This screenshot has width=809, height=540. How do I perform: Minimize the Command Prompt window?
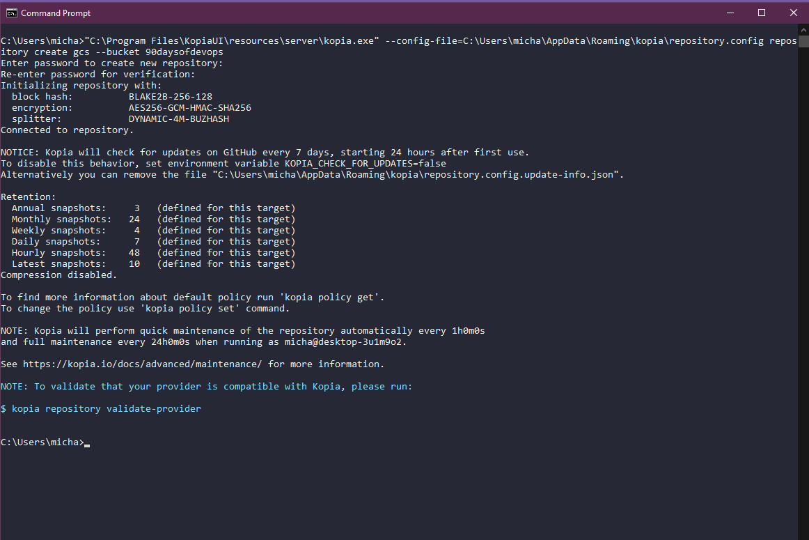730,13
